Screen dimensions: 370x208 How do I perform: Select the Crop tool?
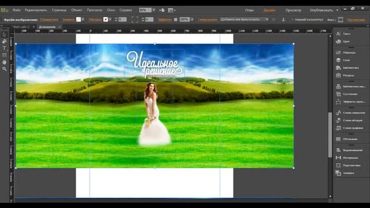coord(4,41)
